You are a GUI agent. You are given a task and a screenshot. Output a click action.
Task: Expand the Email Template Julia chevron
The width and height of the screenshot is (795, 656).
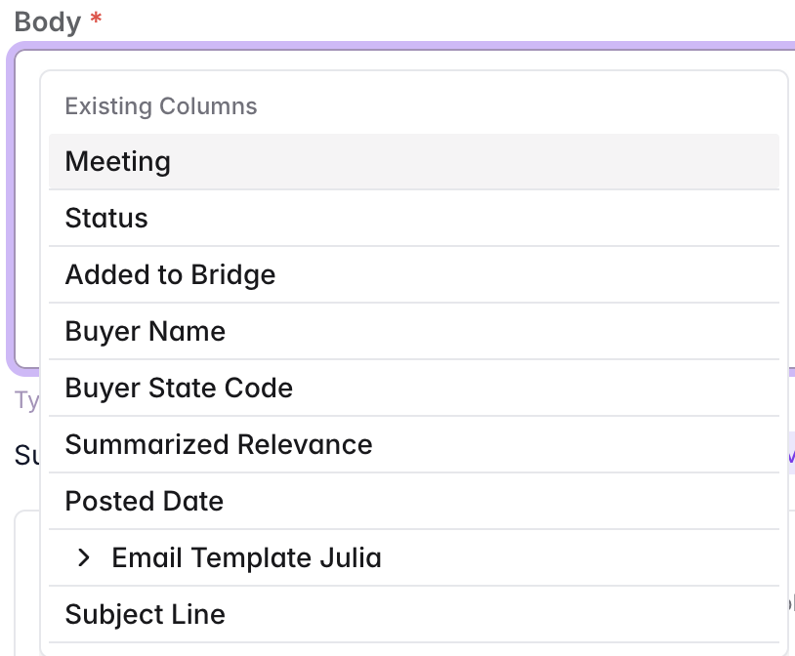(84, 557)
